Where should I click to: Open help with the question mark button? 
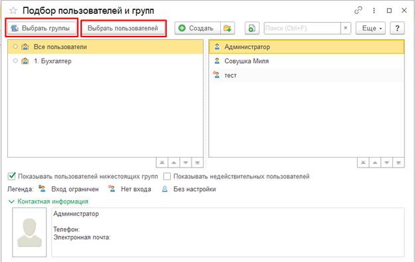[397, 28]
